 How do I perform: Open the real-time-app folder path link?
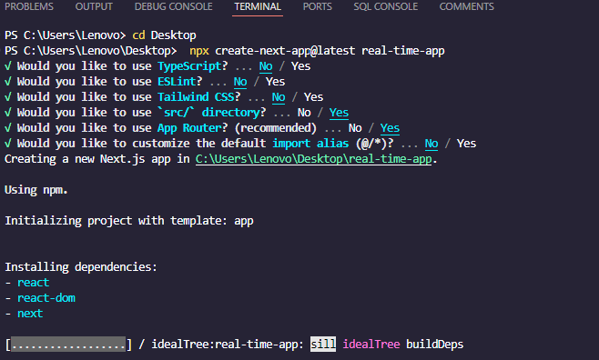click(x=314, y=159)
